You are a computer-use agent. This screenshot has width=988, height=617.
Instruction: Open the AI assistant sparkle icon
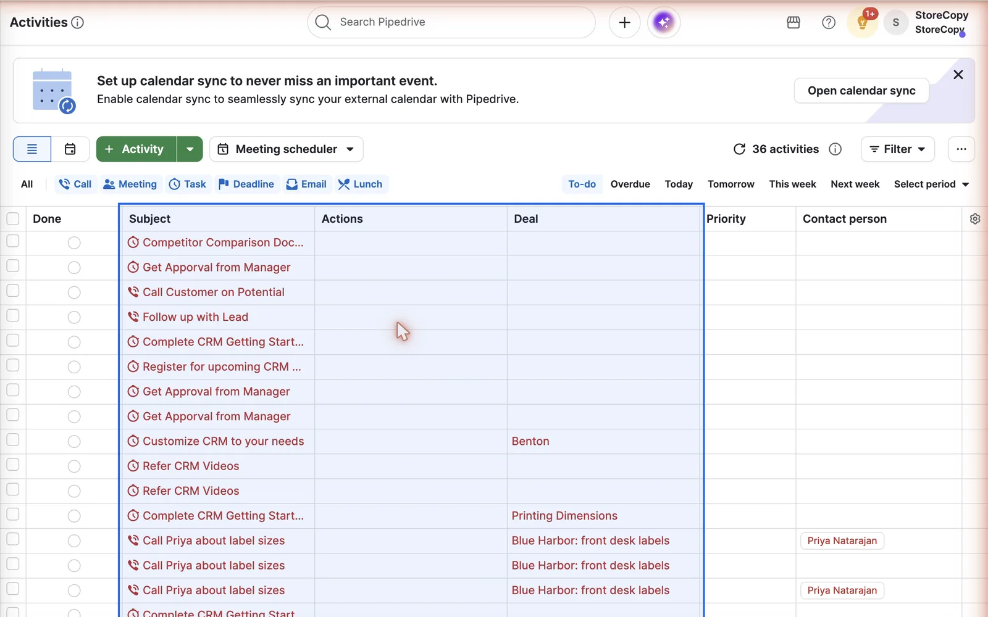point(664,22)
